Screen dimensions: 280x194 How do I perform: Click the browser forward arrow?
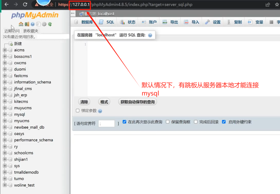tap(16, 4)
